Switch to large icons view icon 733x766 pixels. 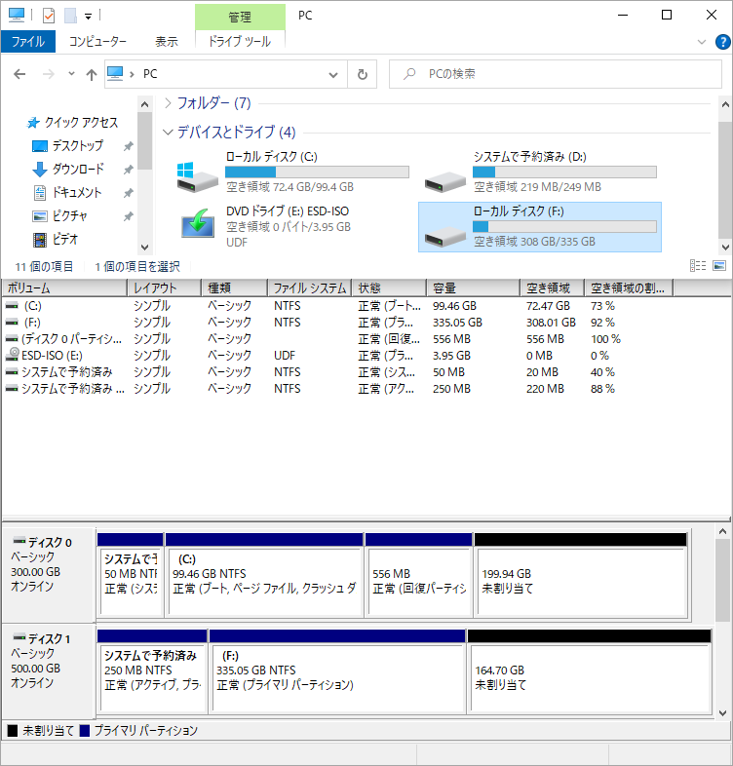pyautogui.click(x=719, y=266)
